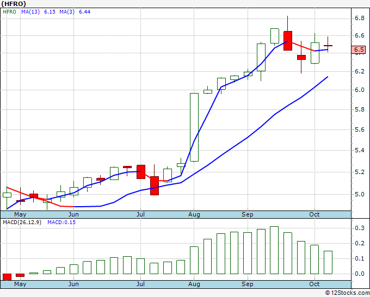Click the first red negative MACD bar
The height and width of the screenshot is (297, 370).
tap(7, 277)
